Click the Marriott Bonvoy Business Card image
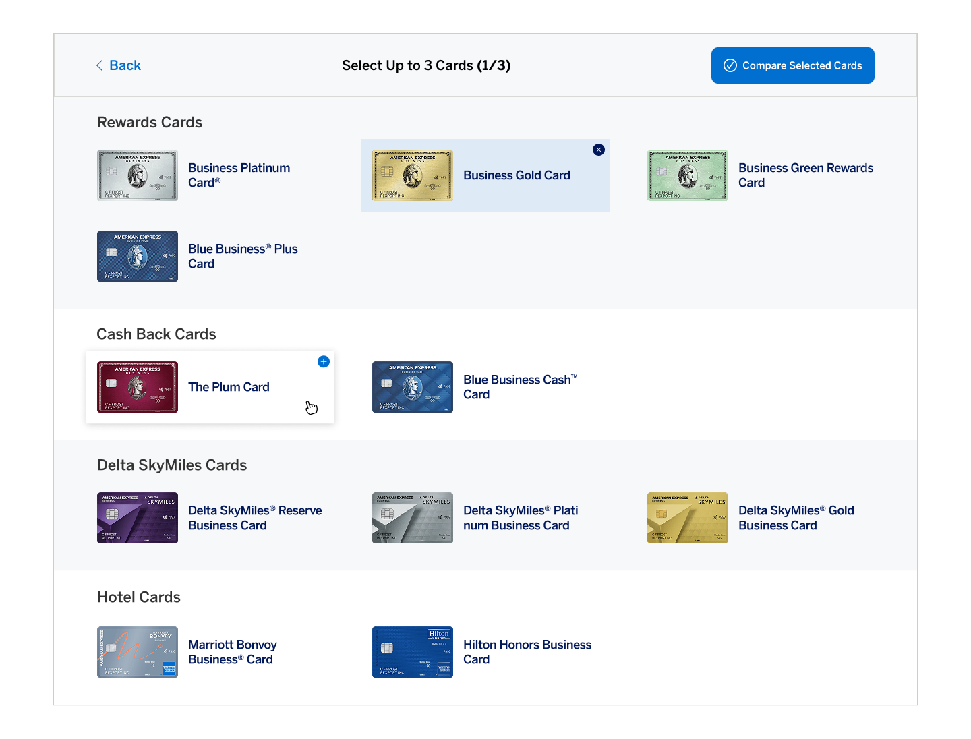This screenshot has height=739, width=971. (x=138, y=652)
